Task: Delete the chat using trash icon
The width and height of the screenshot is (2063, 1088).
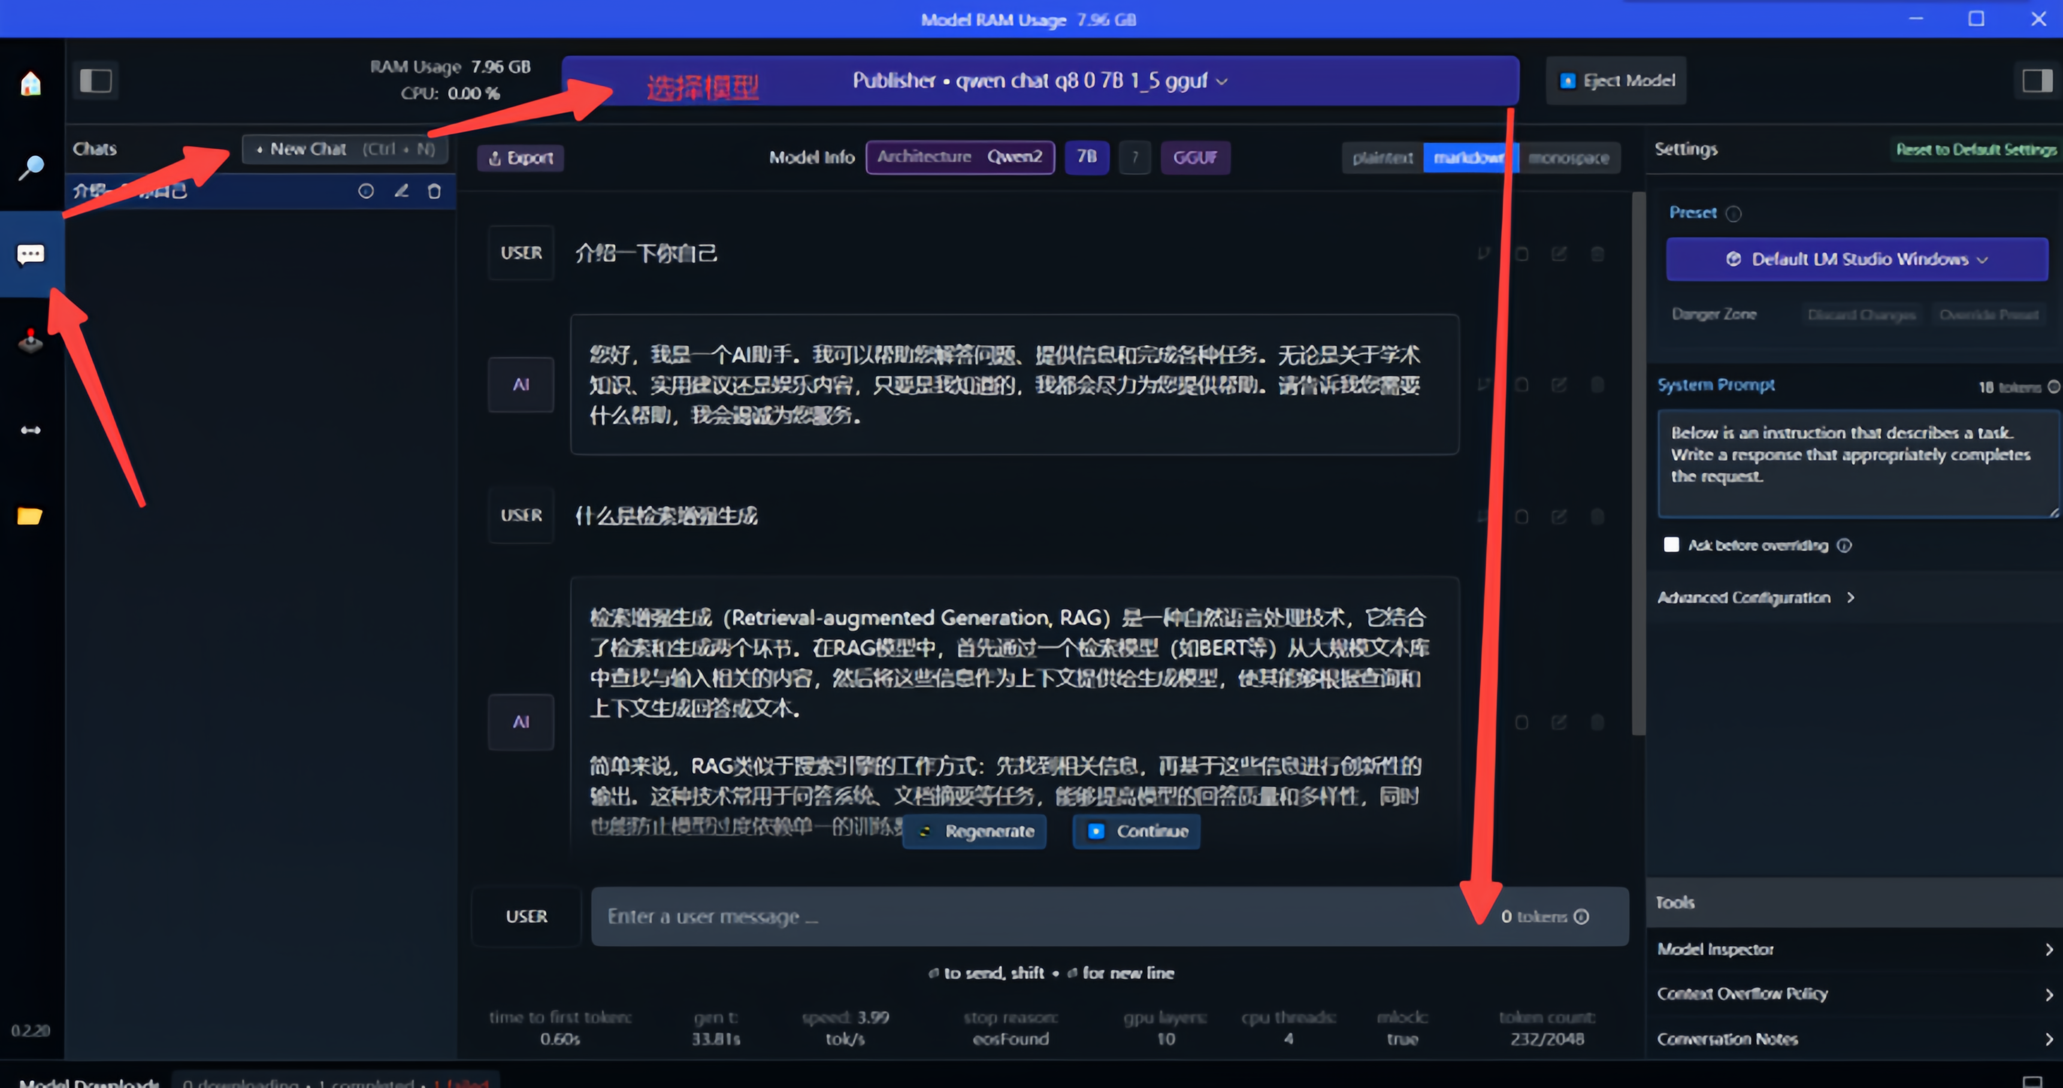Action: click(434, 192)
